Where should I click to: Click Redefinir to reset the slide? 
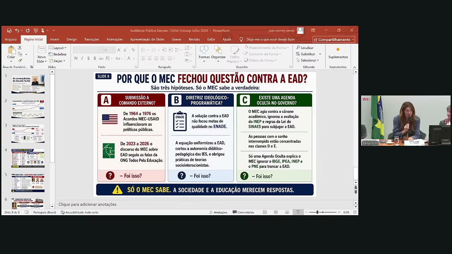click(x=58, y=54)
